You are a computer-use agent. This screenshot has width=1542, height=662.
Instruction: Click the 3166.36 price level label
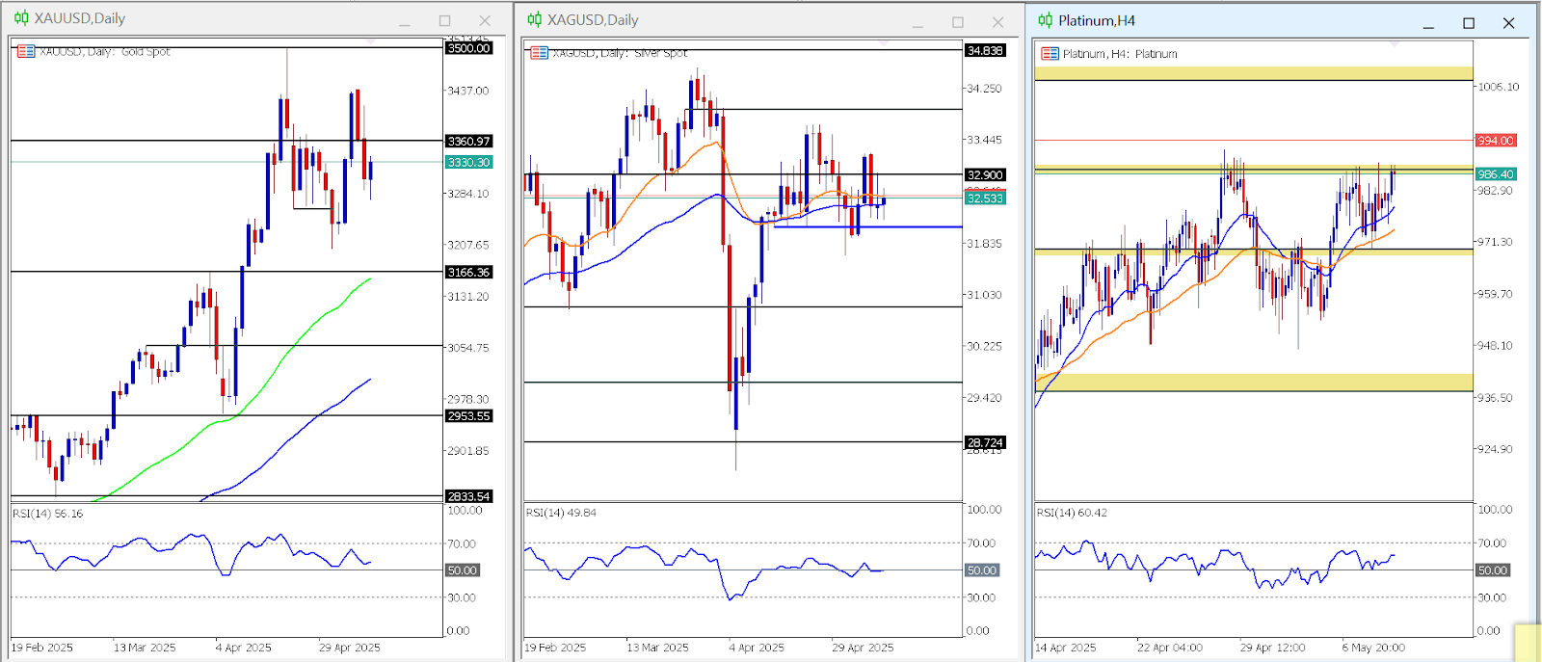[468, 272]
